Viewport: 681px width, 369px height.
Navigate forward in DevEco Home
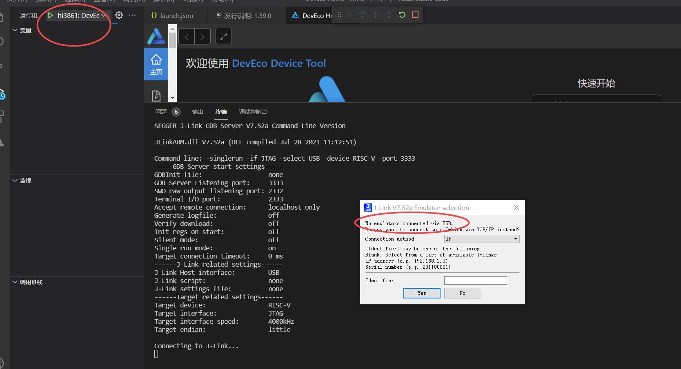[203, 37]
